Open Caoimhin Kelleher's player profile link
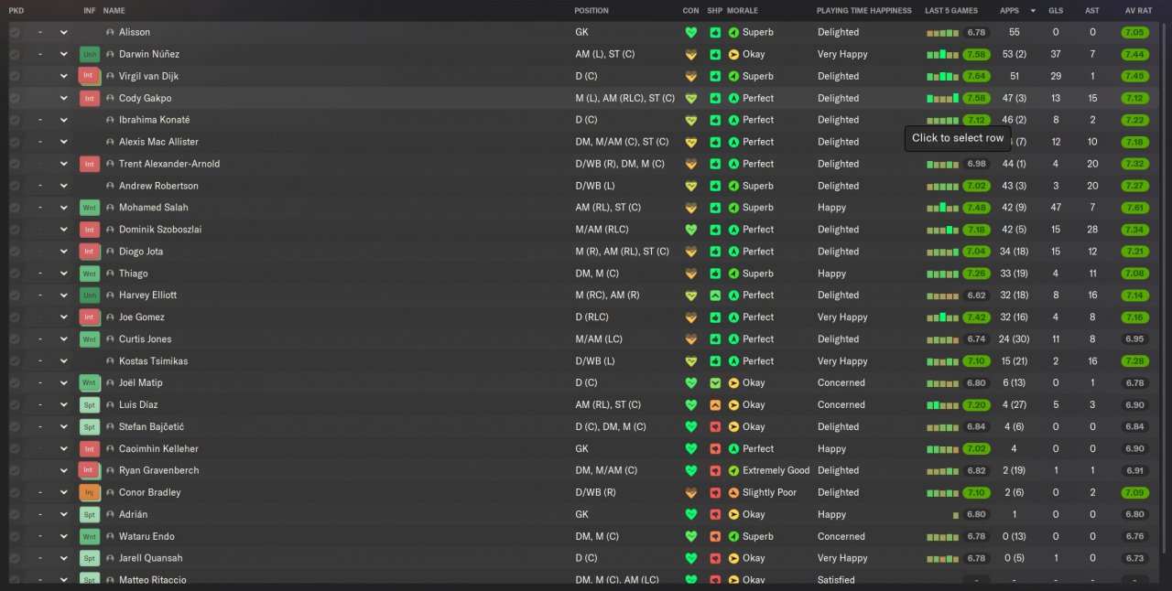The image size is (1172, 591). point(158,448)
